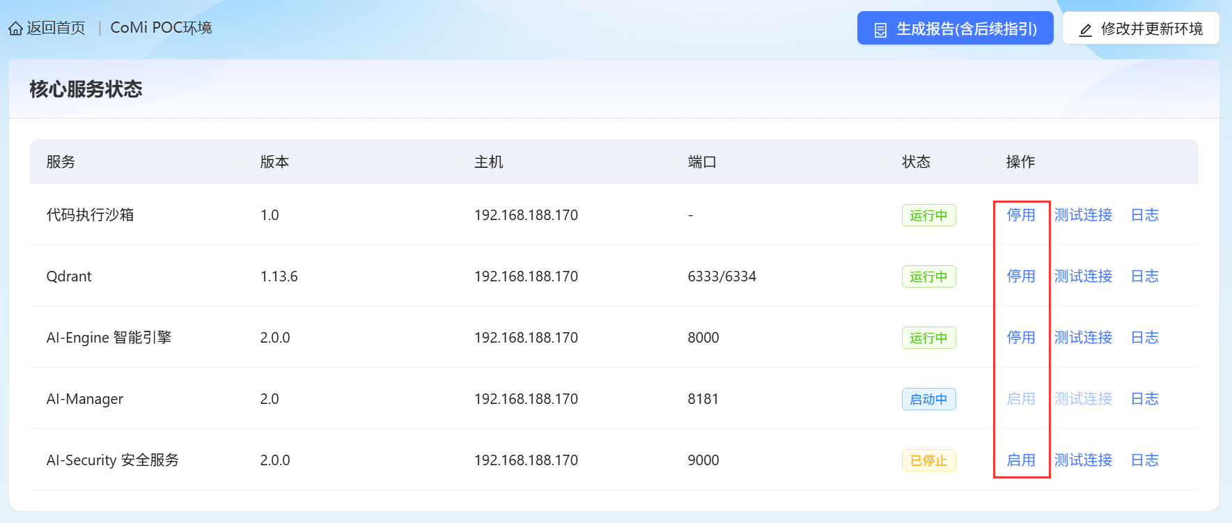Click version 1.13.6
Screen dimensions: 1232x523
tap(279, 276)
